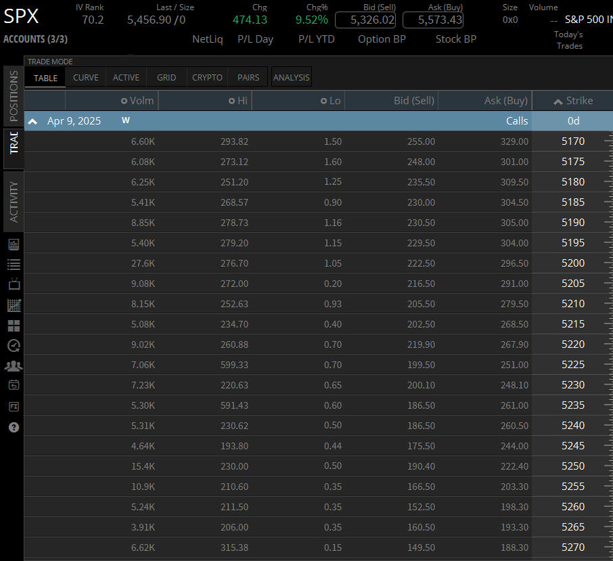Toggle the Hi column dot
613x561 pixels.
coord(232,101)
